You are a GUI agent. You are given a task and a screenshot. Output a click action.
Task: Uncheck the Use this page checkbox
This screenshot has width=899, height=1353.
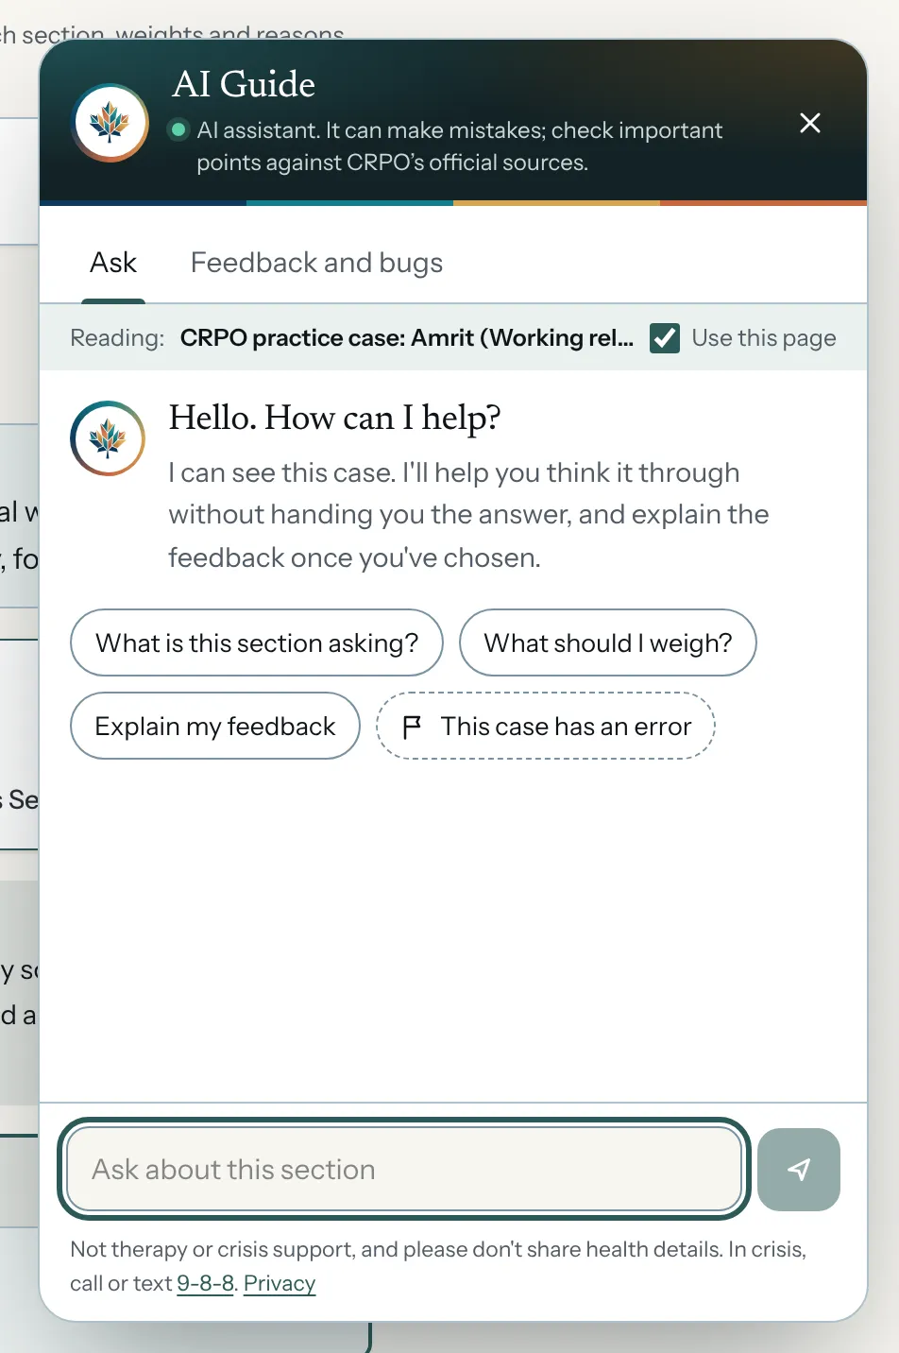point(665,338)
